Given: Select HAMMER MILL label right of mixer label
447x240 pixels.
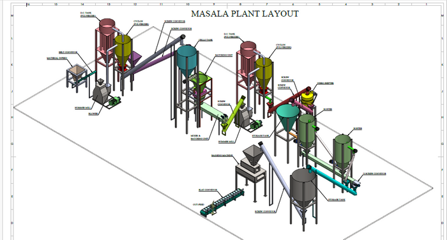Looking at the screenshot, I should coord(227,142).
